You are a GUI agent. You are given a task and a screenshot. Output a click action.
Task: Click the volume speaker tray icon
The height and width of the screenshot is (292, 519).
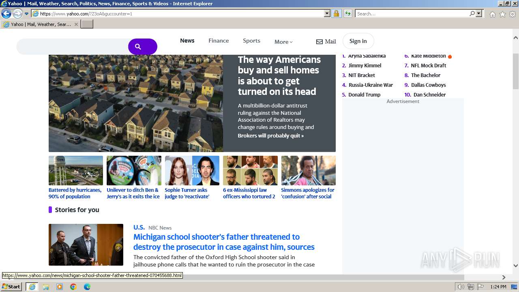coord(461,287)
